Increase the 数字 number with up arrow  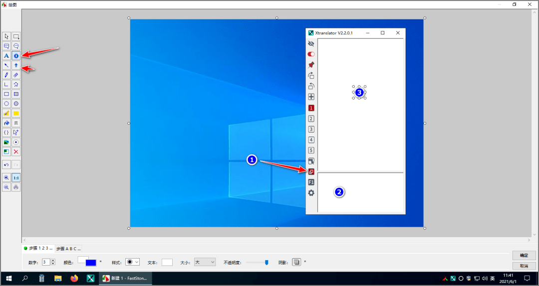point(52,260)
